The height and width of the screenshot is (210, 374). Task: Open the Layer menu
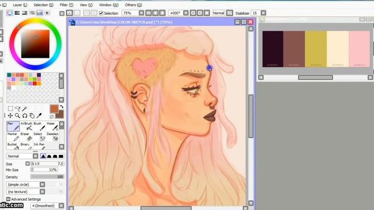[20, 5]
